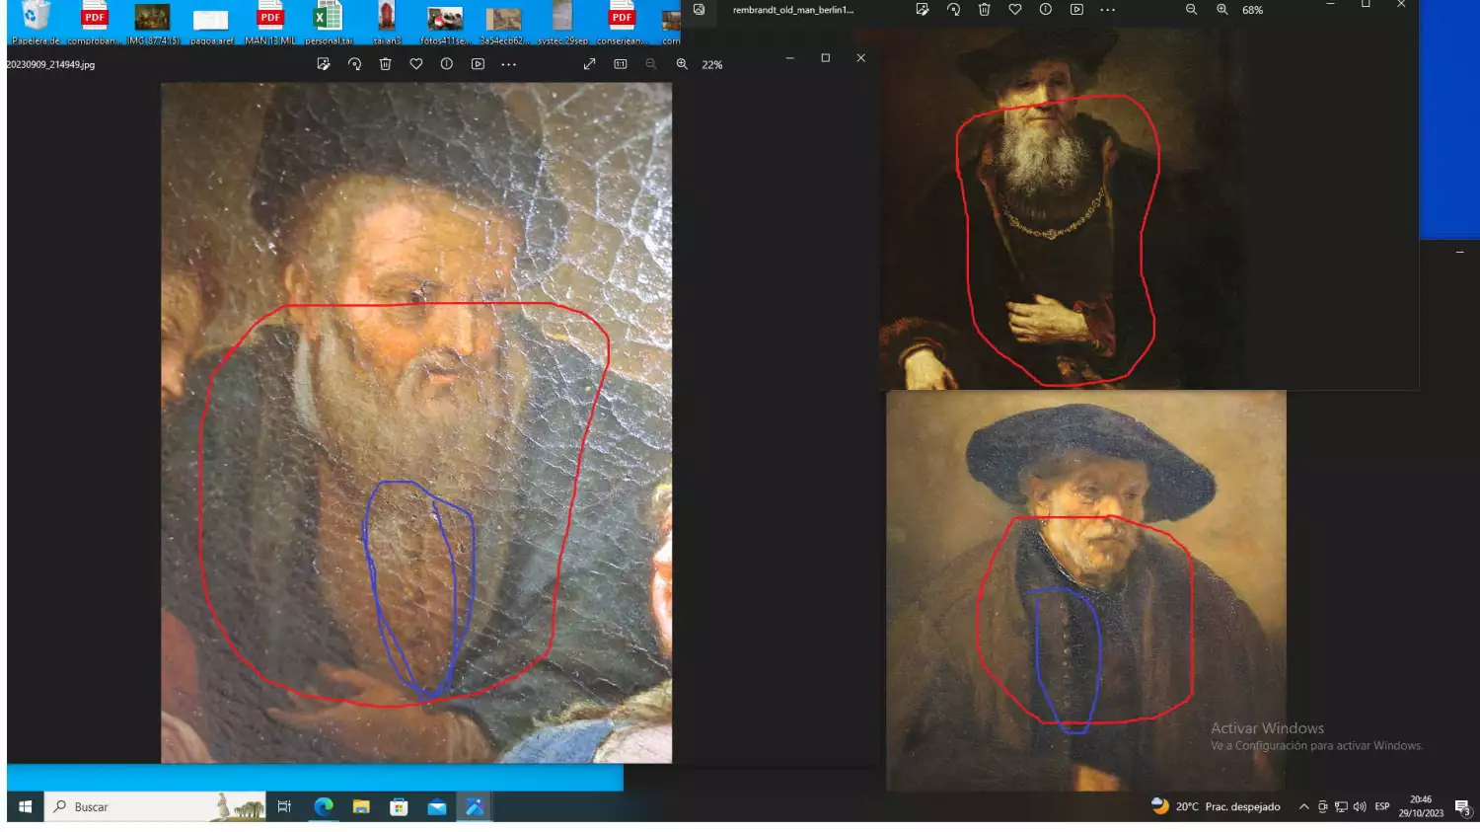Open Task View from the taskbar

[284, 806]
